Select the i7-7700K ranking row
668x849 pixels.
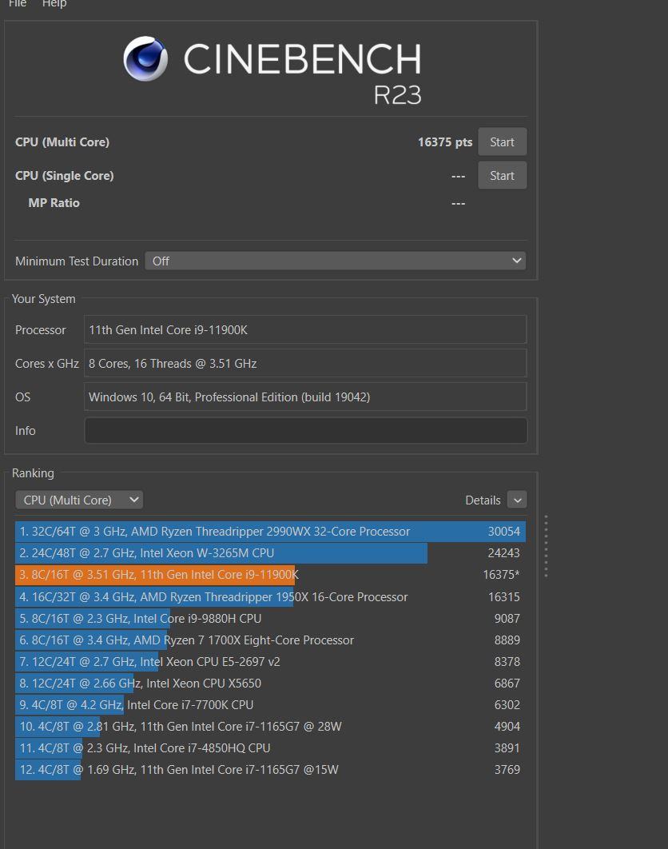click(x=270, y=705)
